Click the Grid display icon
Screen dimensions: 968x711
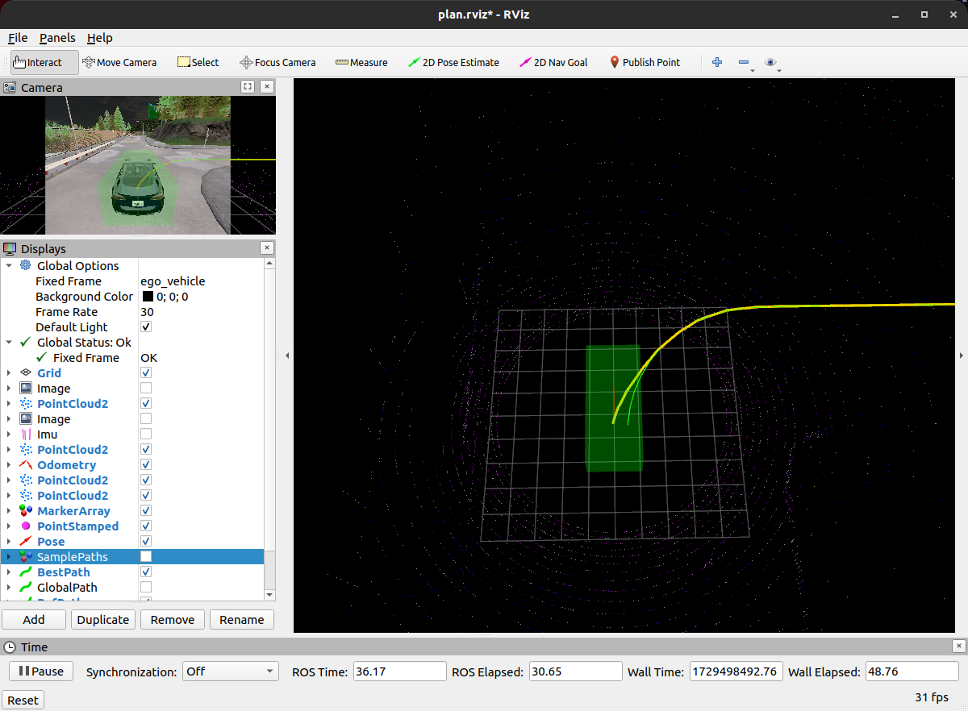coord(26,372)
